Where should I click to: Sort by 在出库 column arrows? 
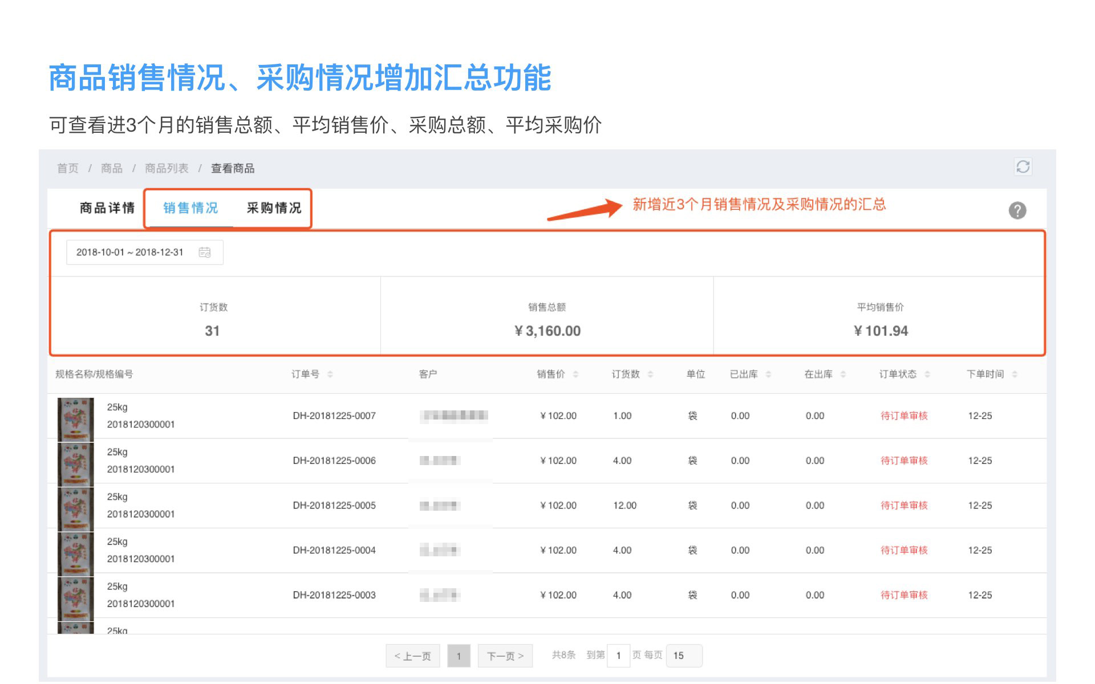[843, 374]
